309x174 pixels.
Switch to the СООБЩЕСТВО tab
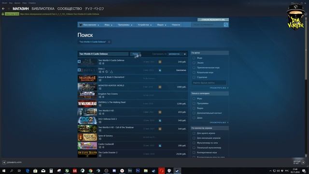(x=70, y=9)
